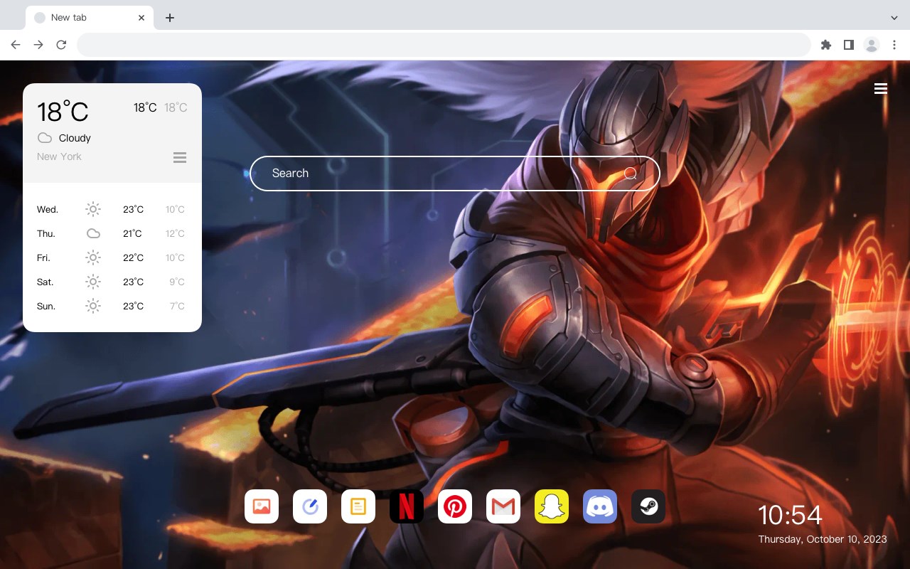Open the Gmail shortcut
Image resolution: width=910 pixels, height=569 pixels.
pyautogui.click(x=503, y=506)
